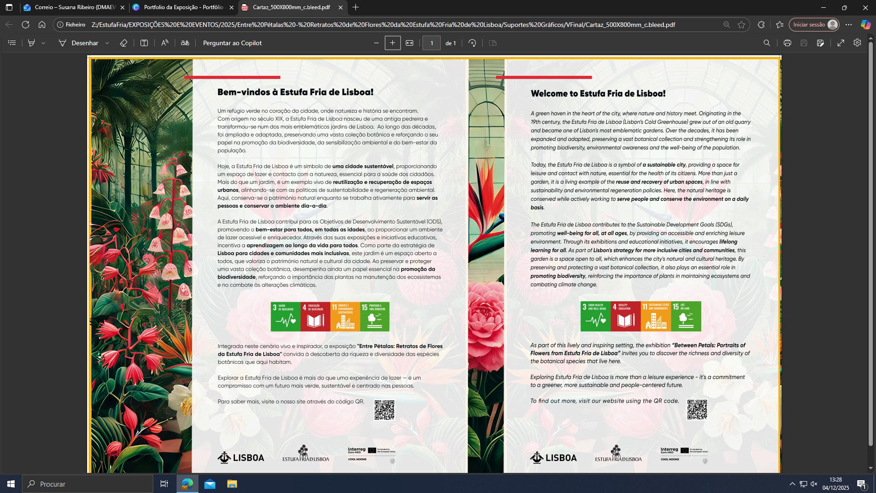
Task: Click the Read aloud icon
Action: click(x=165, y=43)
